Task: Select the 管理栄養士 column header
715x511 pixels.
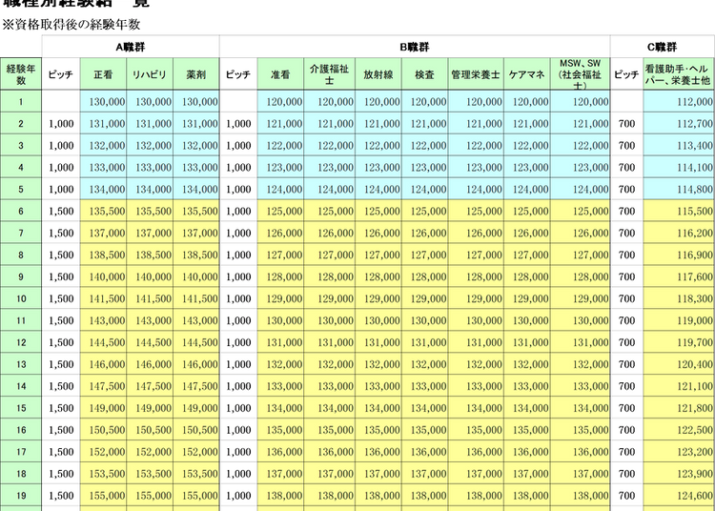Action: 474,74
